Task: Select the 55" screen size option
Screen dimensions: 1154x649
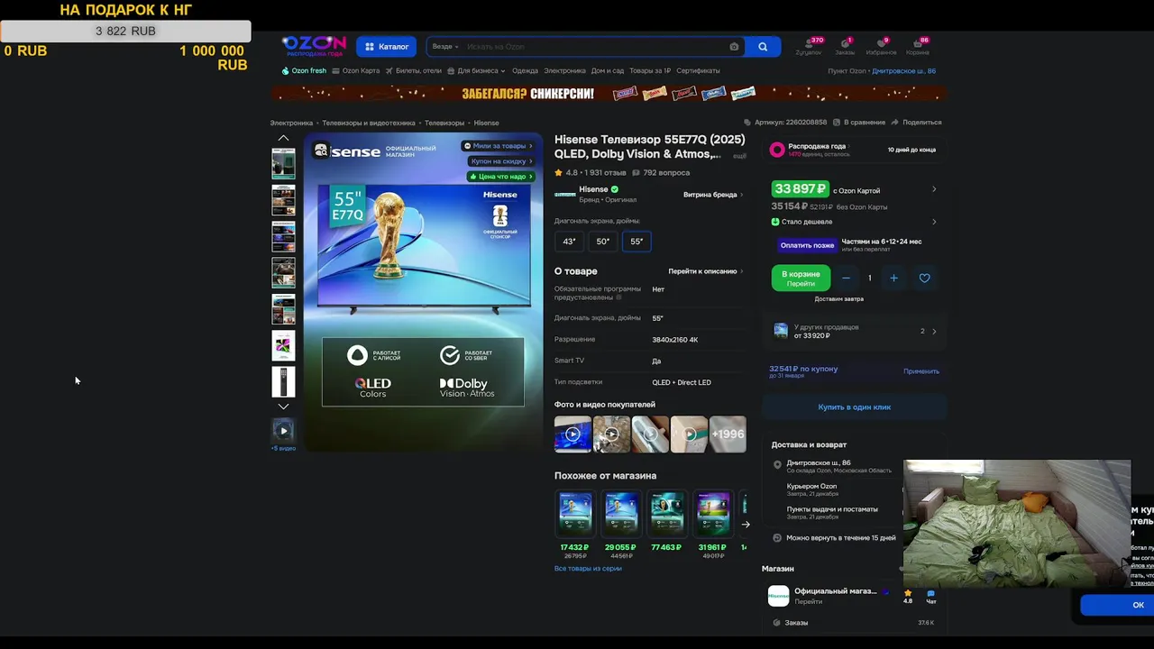Action: [x=637, y=242]
